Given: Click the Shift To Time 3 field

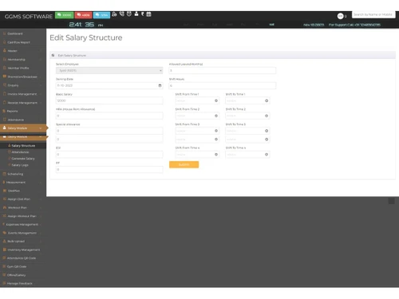Looking at the screenshot, I should pyautogui.click(x=247, y=131).
